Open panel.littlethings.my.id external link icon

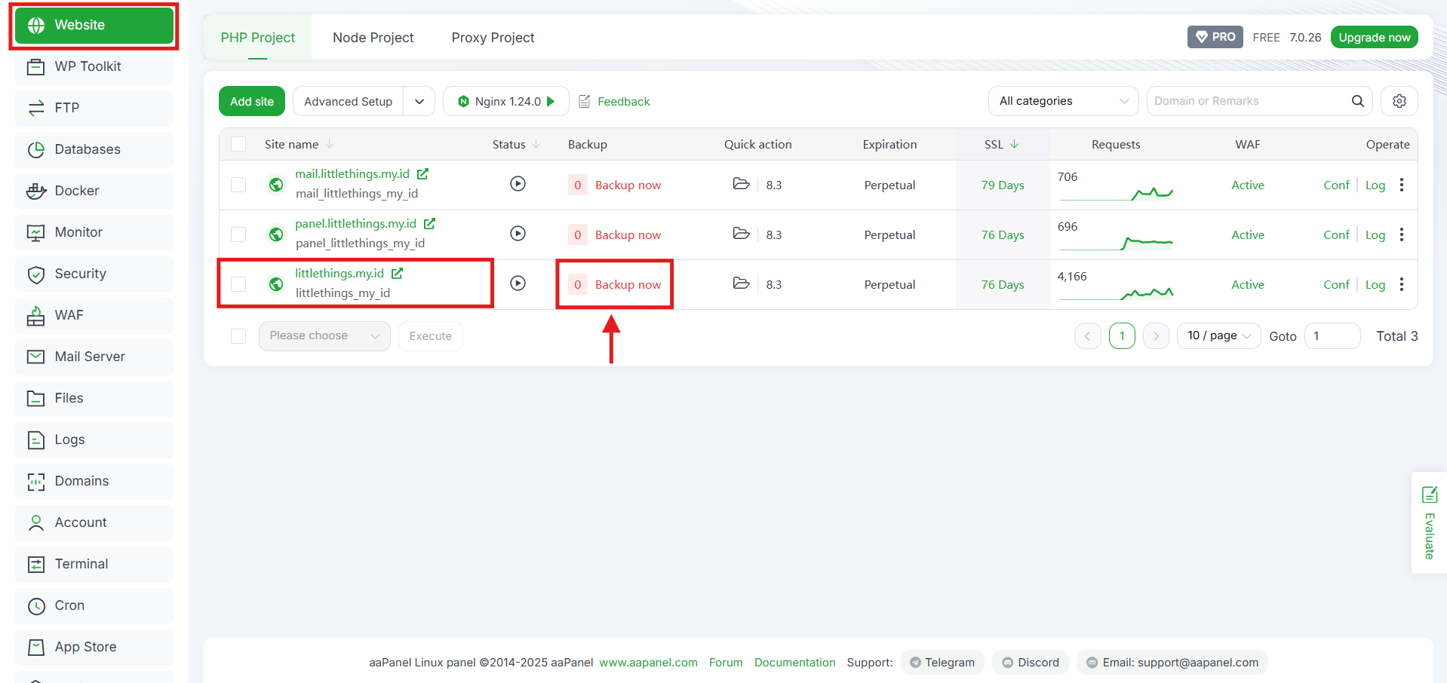click(x=430, y=224)
